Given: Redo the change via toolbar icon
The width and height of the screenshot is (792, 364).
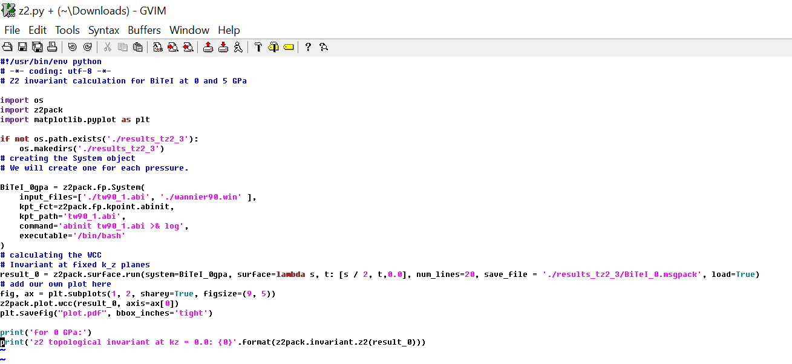Looking at the screenshot, I should tap(87, 47).
